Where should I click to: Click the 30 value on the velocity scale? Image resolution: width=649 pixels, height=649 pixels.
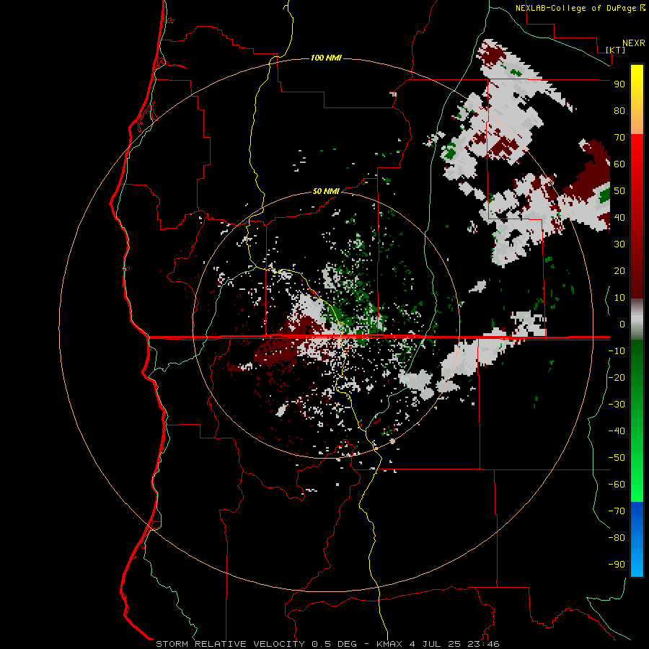619,244
